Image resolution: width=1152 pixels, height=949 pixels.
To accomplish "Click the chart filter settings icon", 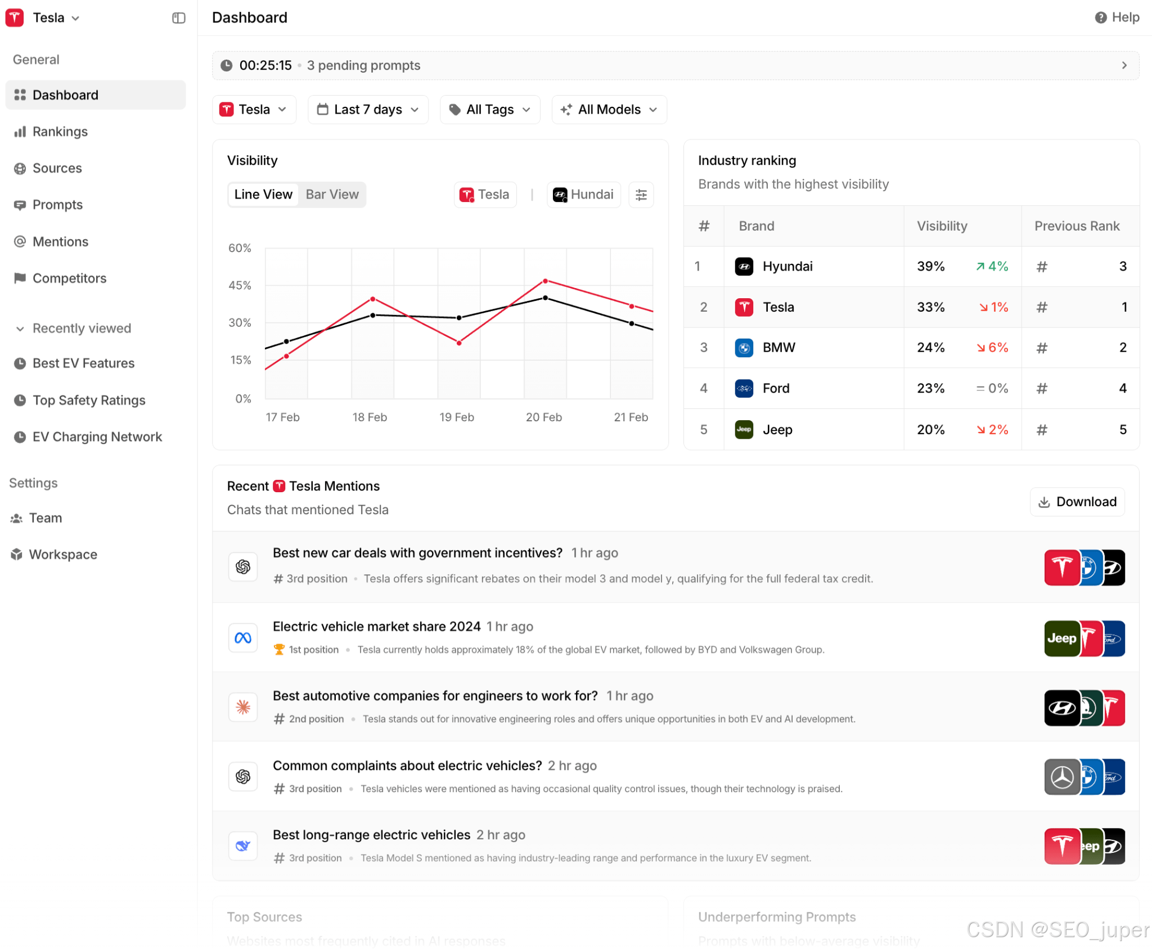I will coord(641,195).
